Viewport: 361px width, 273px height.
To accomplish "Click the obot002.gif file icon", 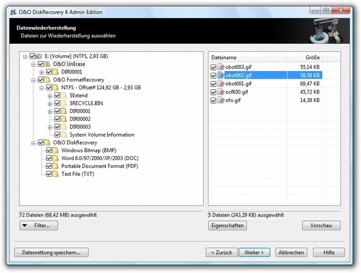I will (221, 75).
